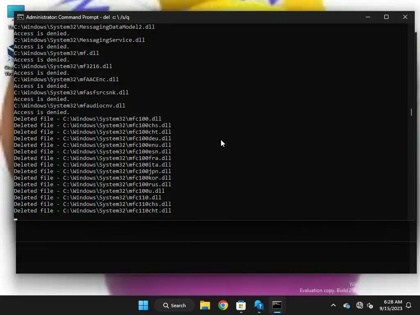Click the line ending 'mfc110cht.dll'
Screen dimensions: 420x315
tap(92, 210)
